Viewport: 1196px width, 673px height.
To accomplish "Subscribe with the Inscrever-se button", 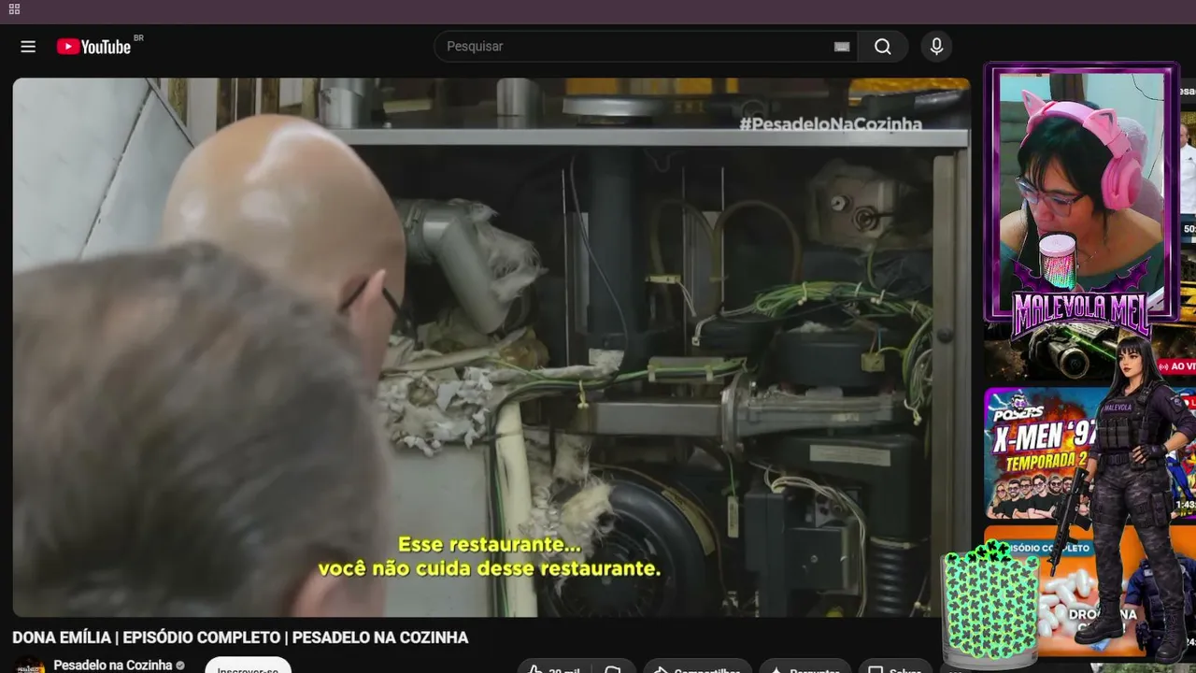I will (x=248, y=667).
